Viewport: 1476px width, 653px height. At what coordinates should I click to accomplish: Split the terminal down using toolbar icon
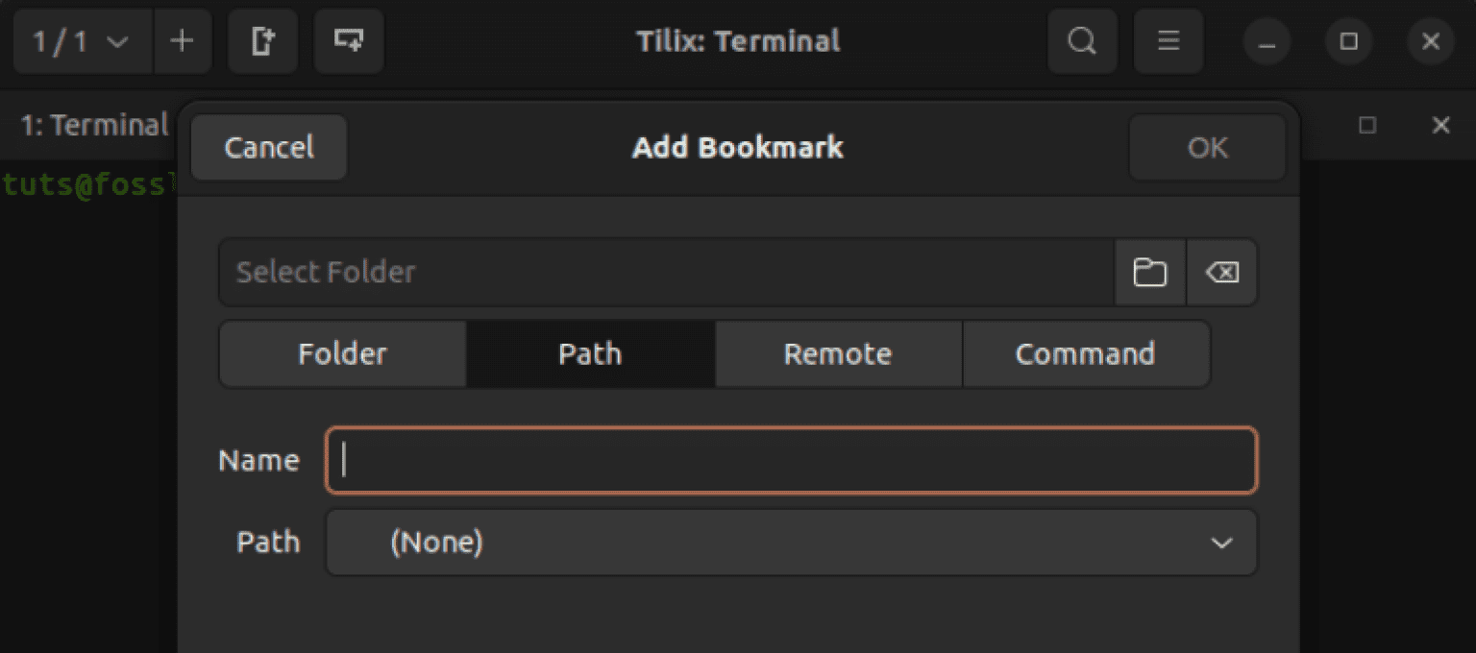[348, 41]
